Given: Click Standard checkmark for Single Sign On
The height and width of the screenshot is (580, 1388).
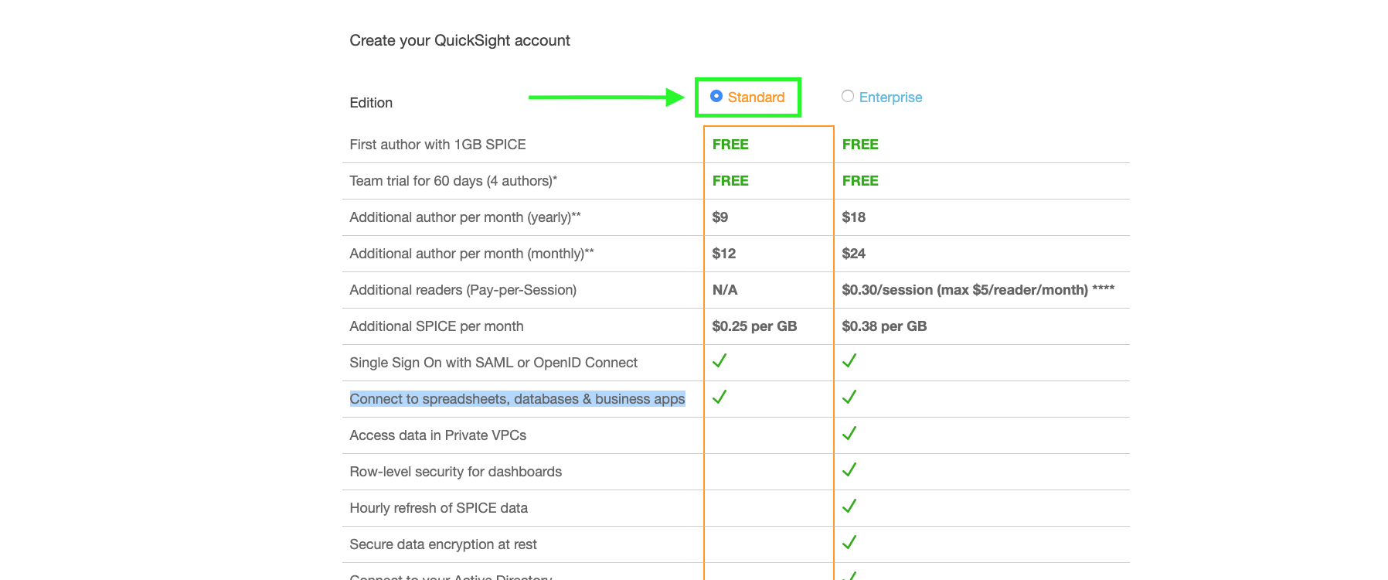Looking at the screenshot, I should click(720, 361).
